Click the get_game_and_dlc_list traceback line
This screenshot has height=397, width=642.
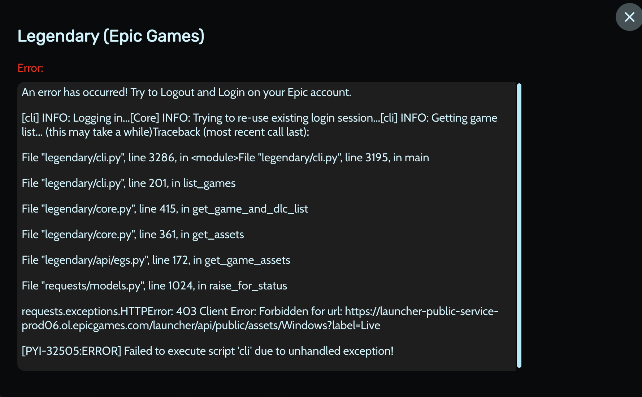[165, 209]
